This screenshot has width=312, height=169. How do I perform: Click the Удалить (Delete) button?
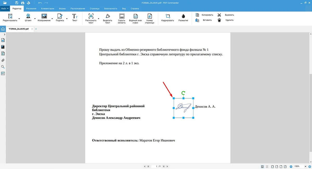[226, 20]
